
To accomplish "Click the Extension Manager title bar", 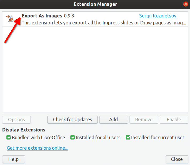I will (95, 4).
